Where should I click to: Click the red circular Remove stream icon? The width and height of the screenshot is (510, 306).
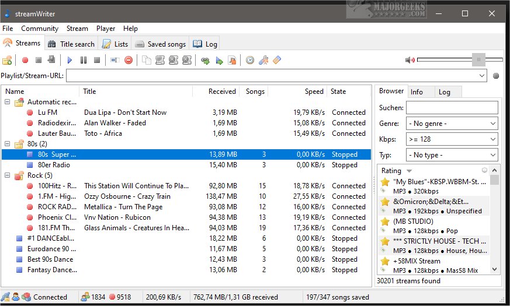point(128,60)
